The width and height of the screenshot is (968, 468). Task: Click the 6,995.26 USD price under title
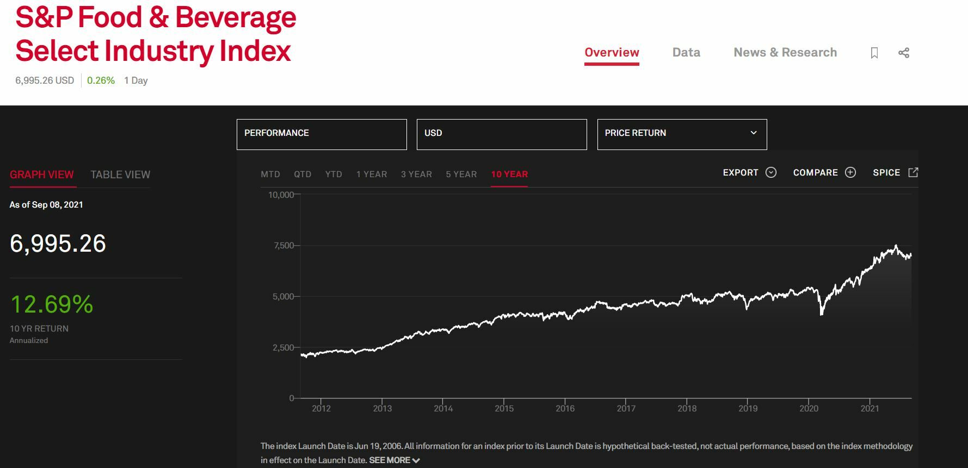pos(45,80)
